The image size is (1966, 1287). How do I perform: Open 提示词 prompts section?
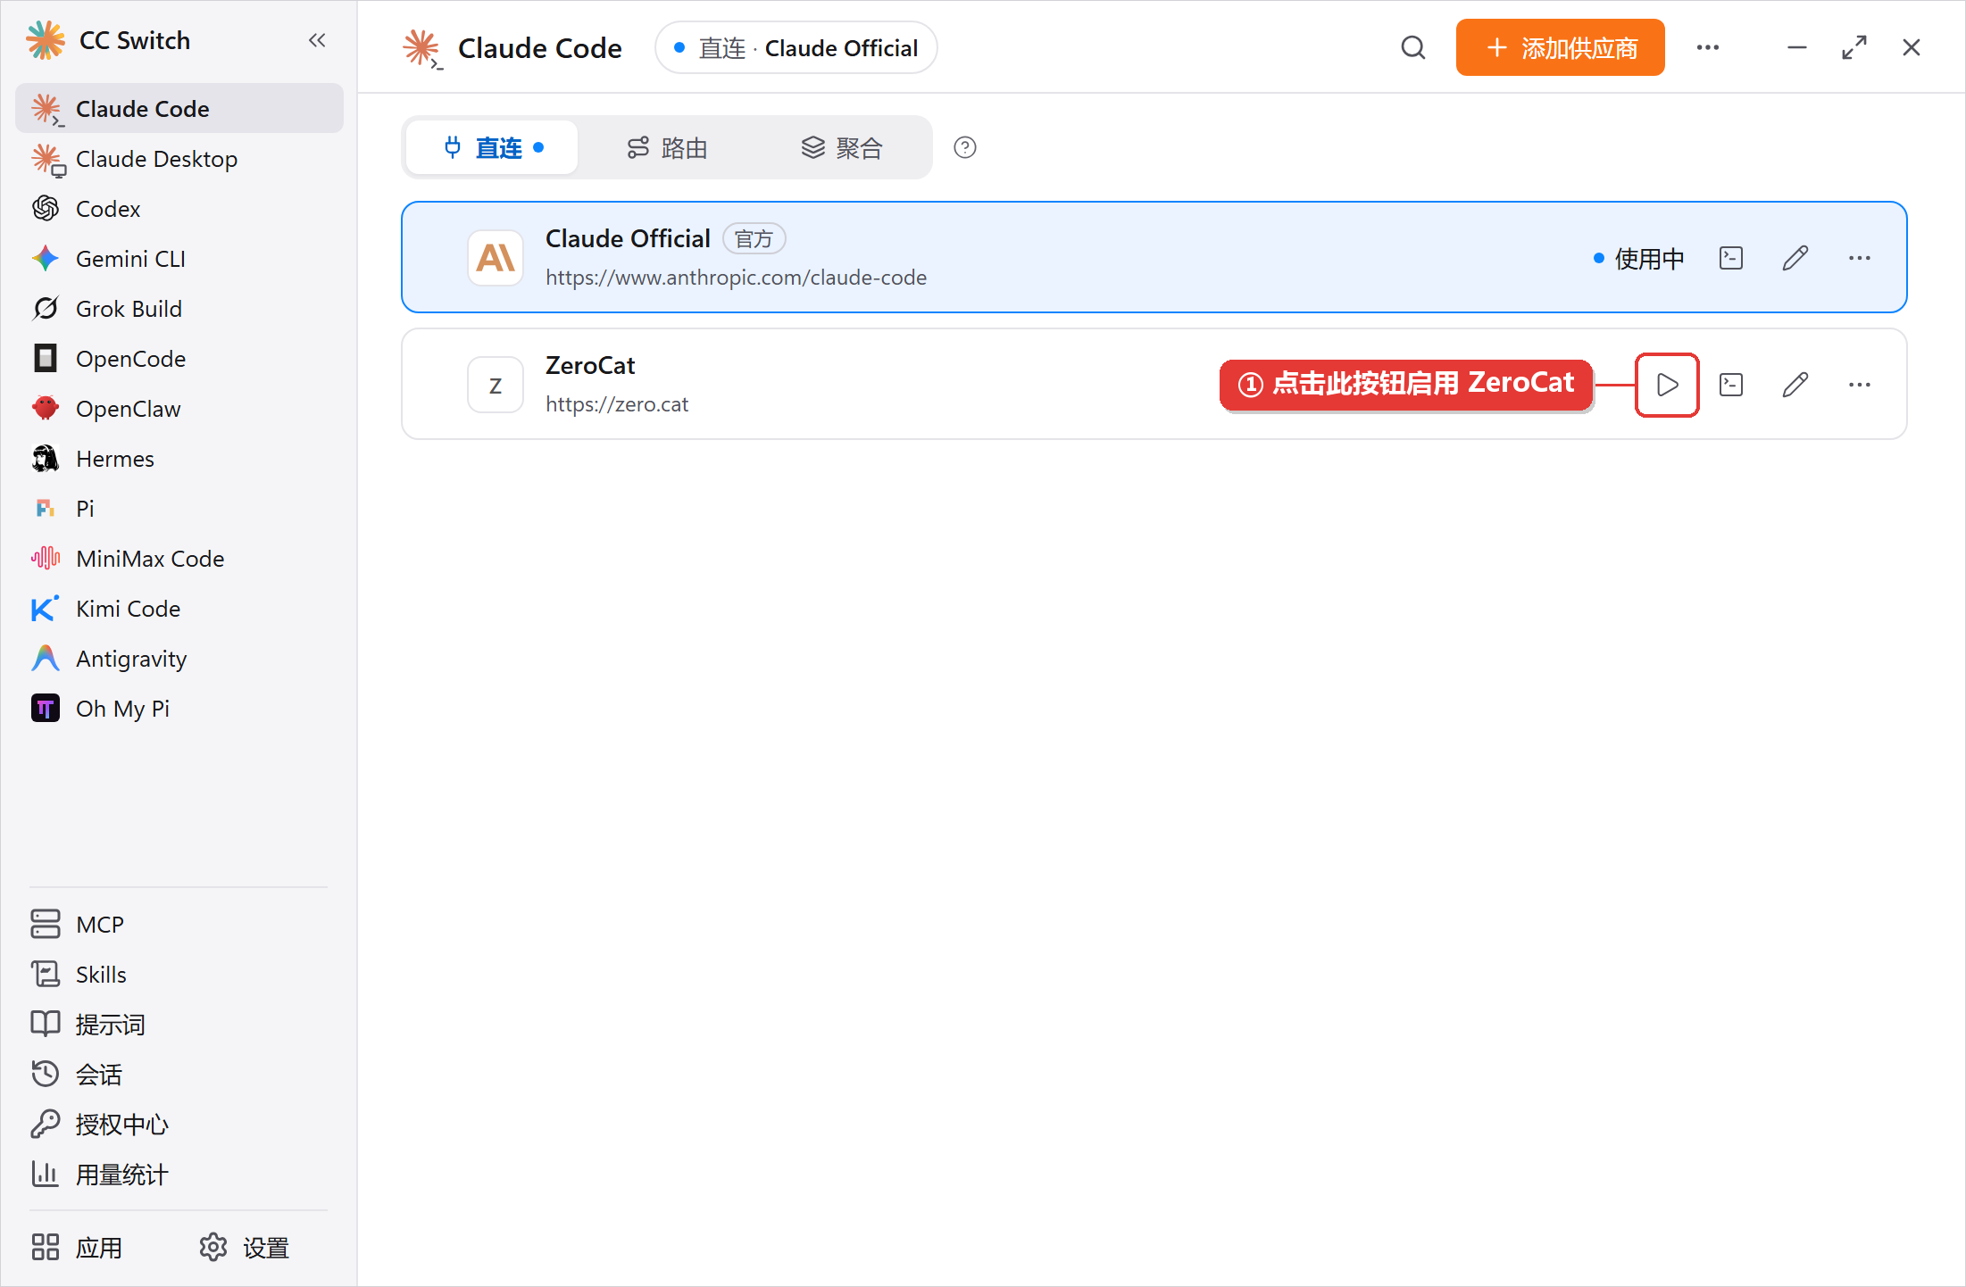coord(179,1025)
